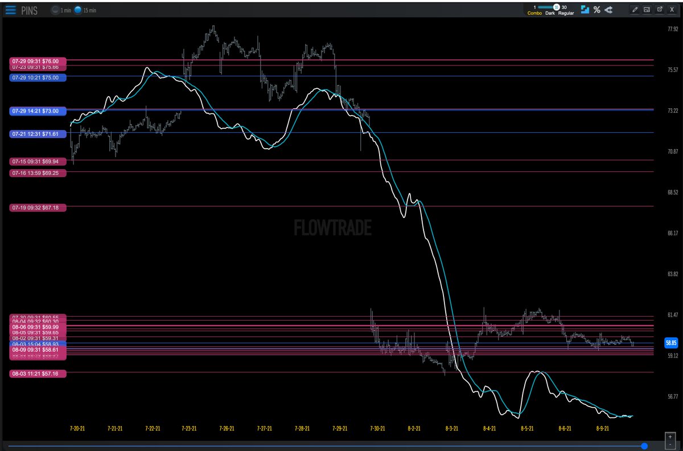Click the 7-23-21 date on time axis

[189, 428]
